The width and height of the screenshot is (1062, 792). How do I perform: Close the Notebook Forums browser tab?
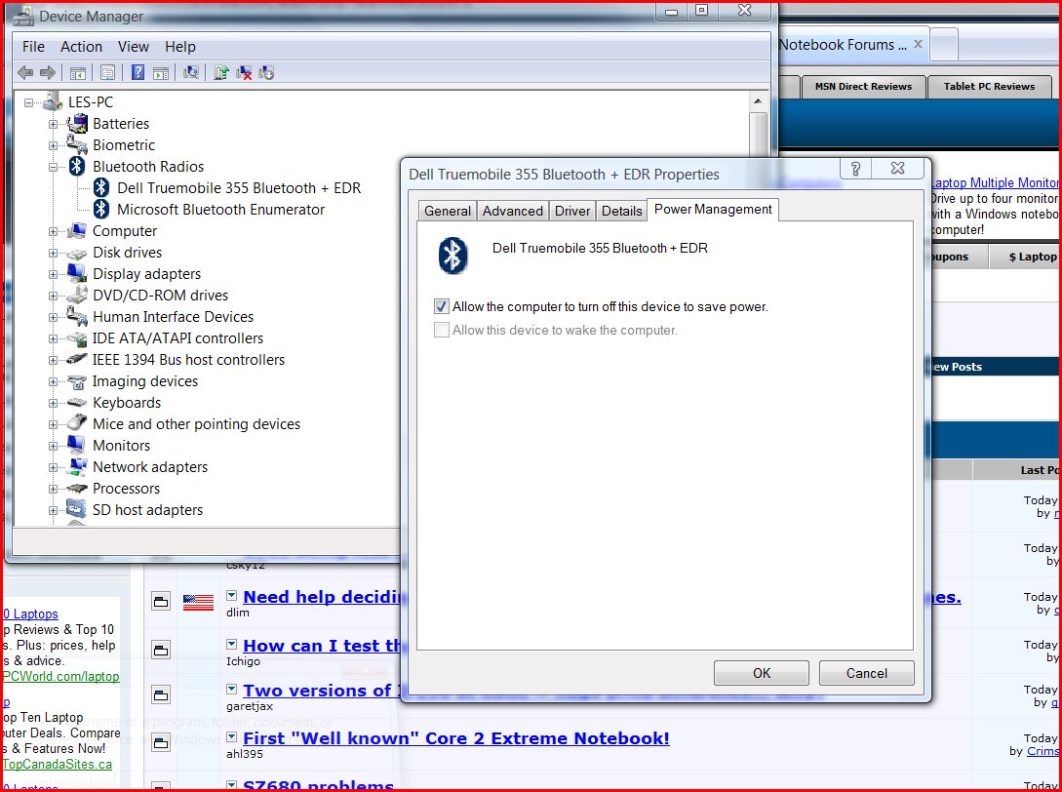click(918, 44)
